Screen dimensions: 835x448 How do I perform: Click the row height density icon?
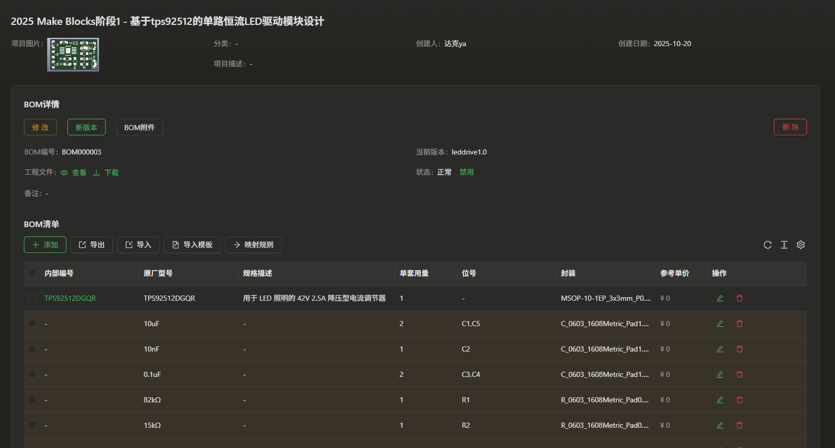pos(784,245)
